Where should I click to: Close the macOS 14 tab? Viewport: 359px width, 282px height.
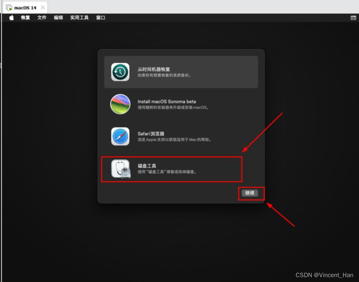42,7
